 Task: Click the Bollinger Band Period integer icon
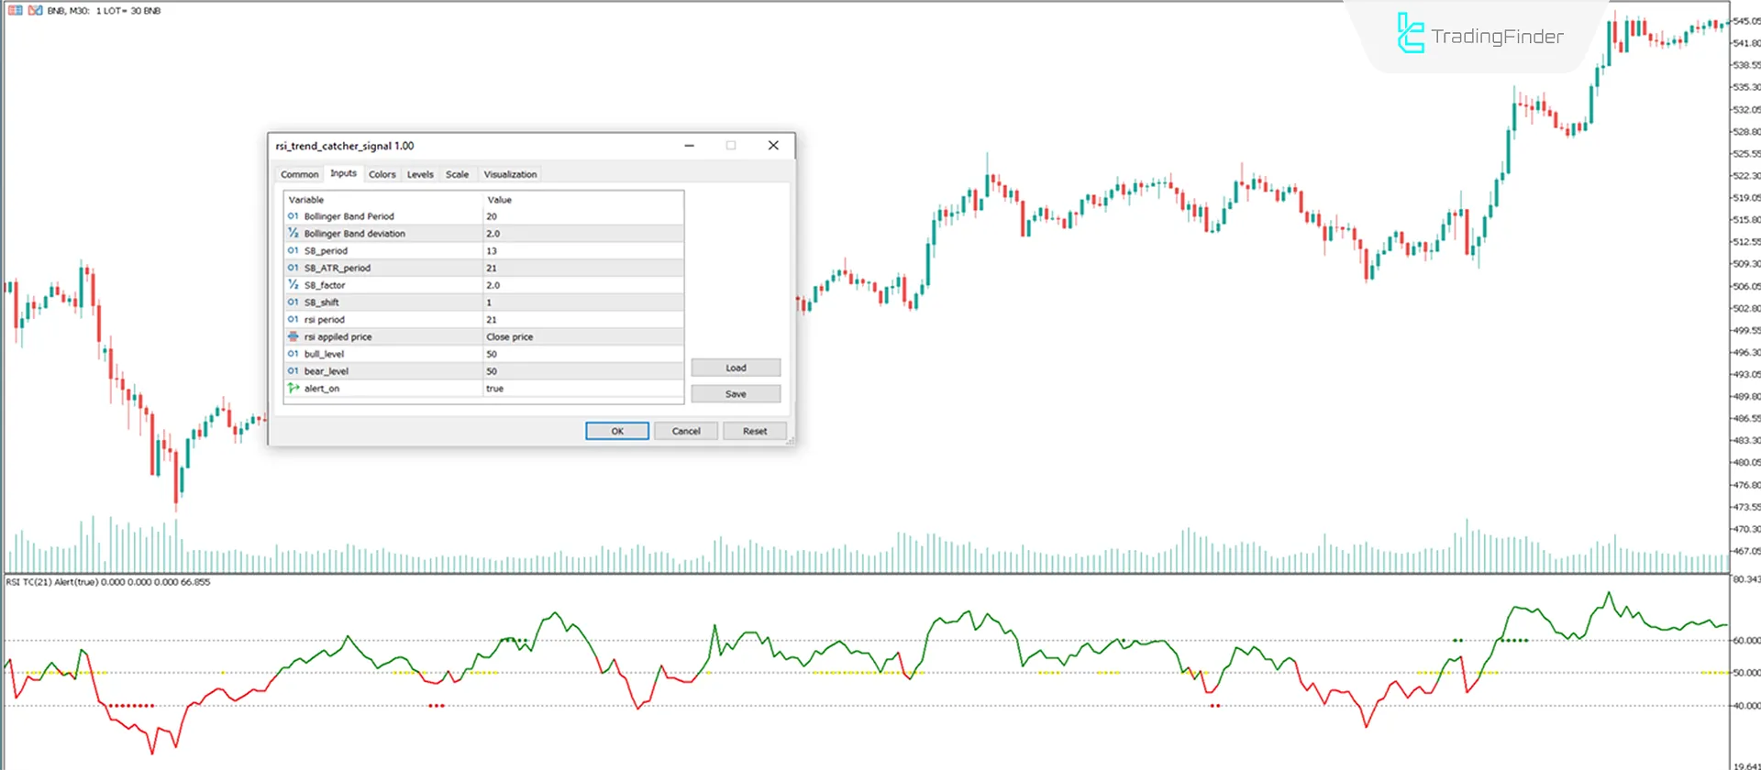[x=293, y=216]
